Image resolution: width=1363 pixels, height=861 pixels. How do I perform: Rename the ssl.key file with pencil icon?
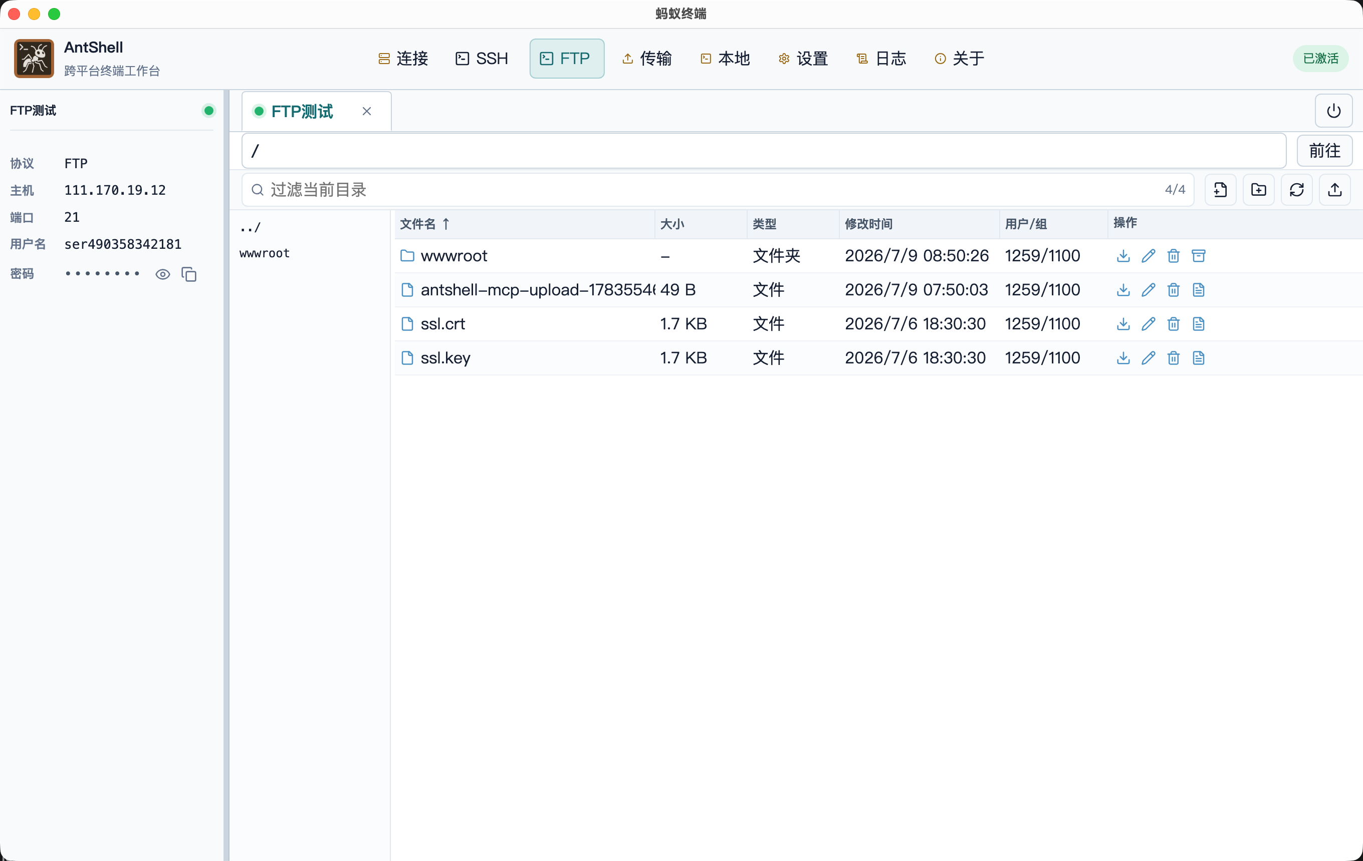tap(1148, 358)
